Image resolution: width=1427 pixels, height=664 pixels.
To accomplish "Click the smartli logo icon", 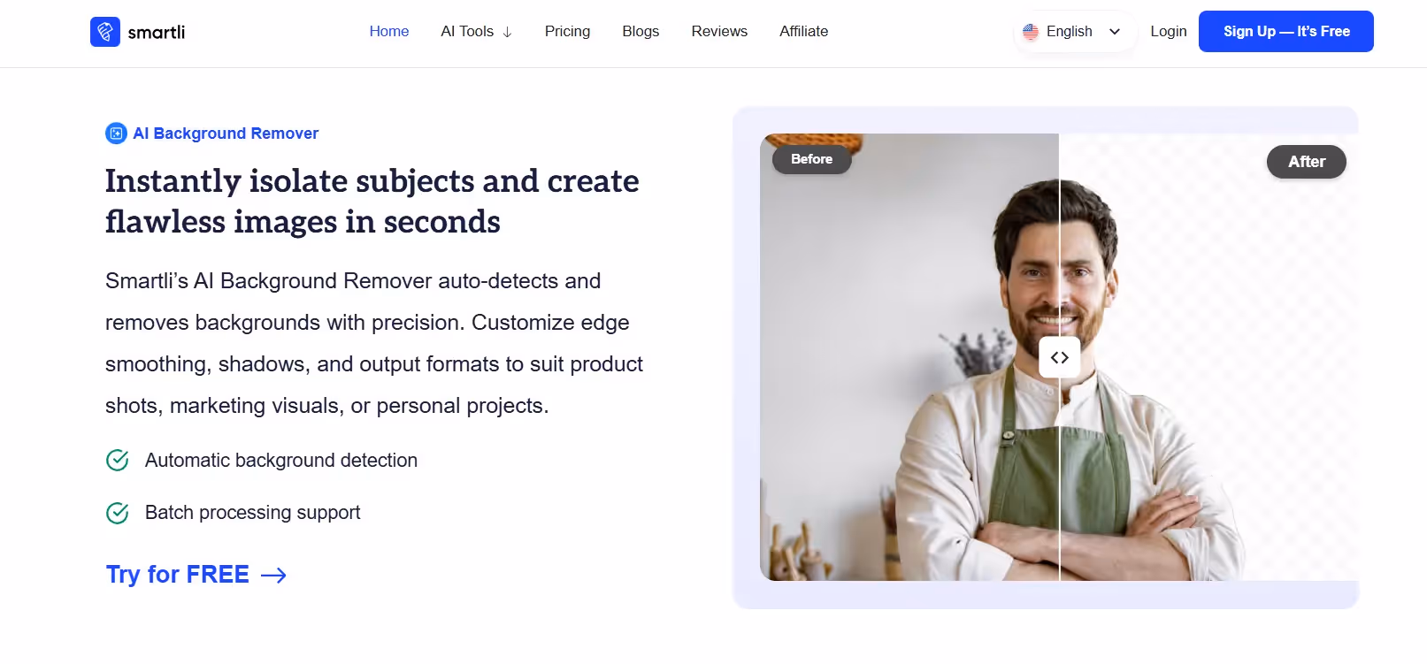I will [x=105, y=32].
